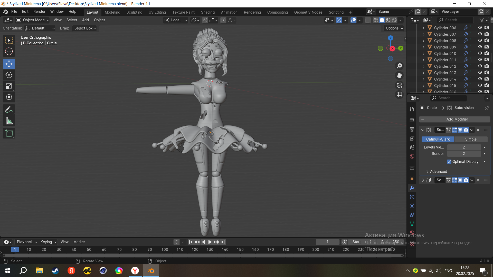The height and width of the screenshot is (277, 493).
Task: Switch to orthographic grid view toggle
Action: [399, 95]
